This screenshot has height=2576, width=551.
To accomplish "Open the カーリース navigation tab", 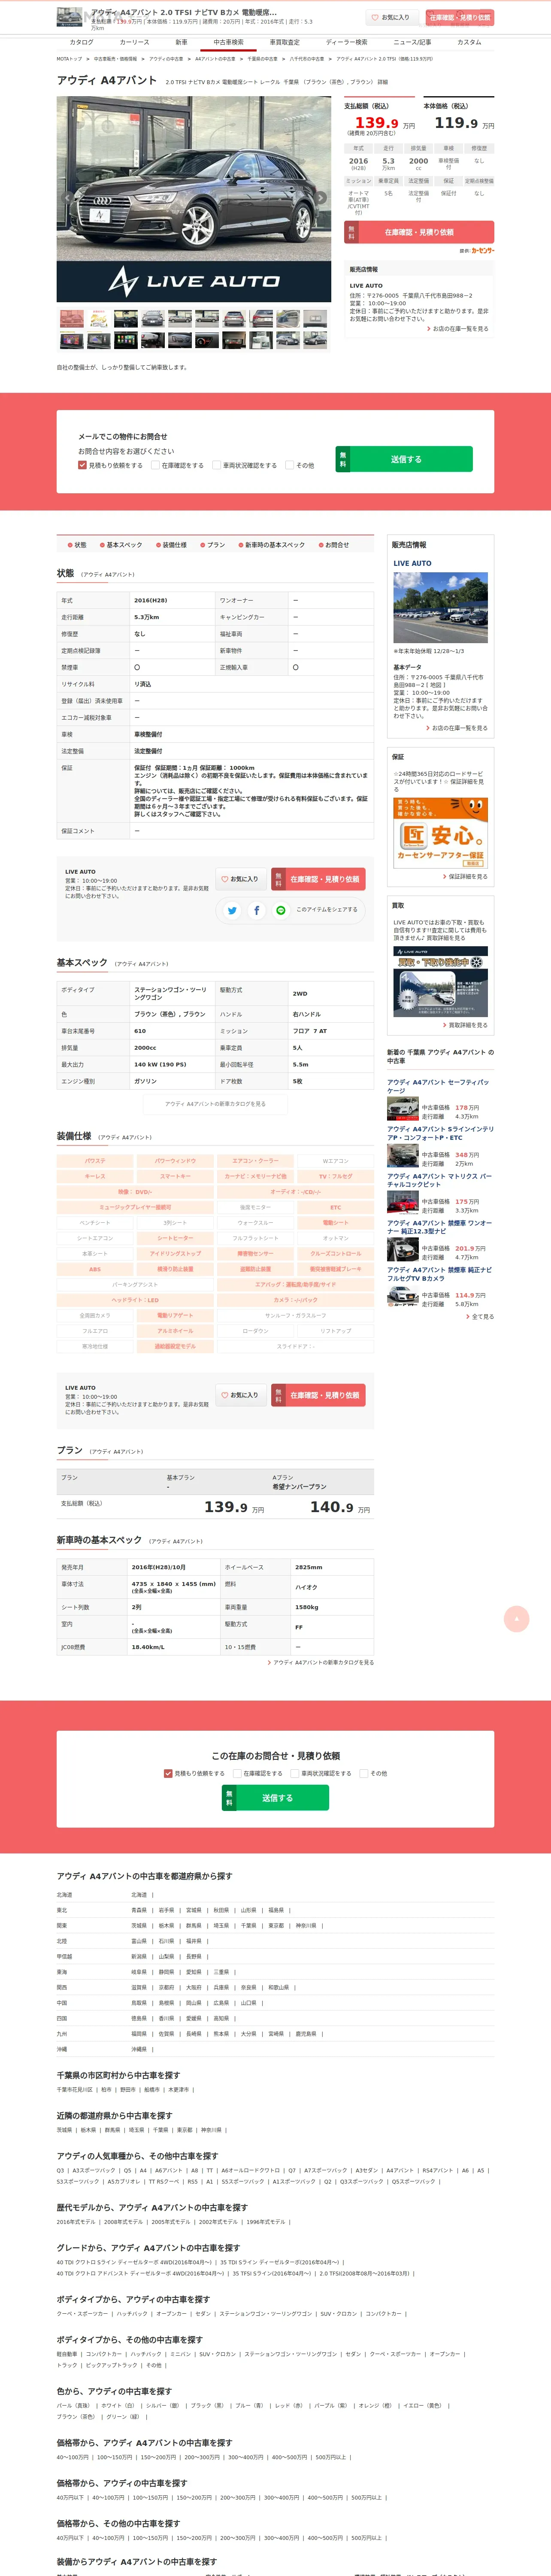I will coord(134,42).
